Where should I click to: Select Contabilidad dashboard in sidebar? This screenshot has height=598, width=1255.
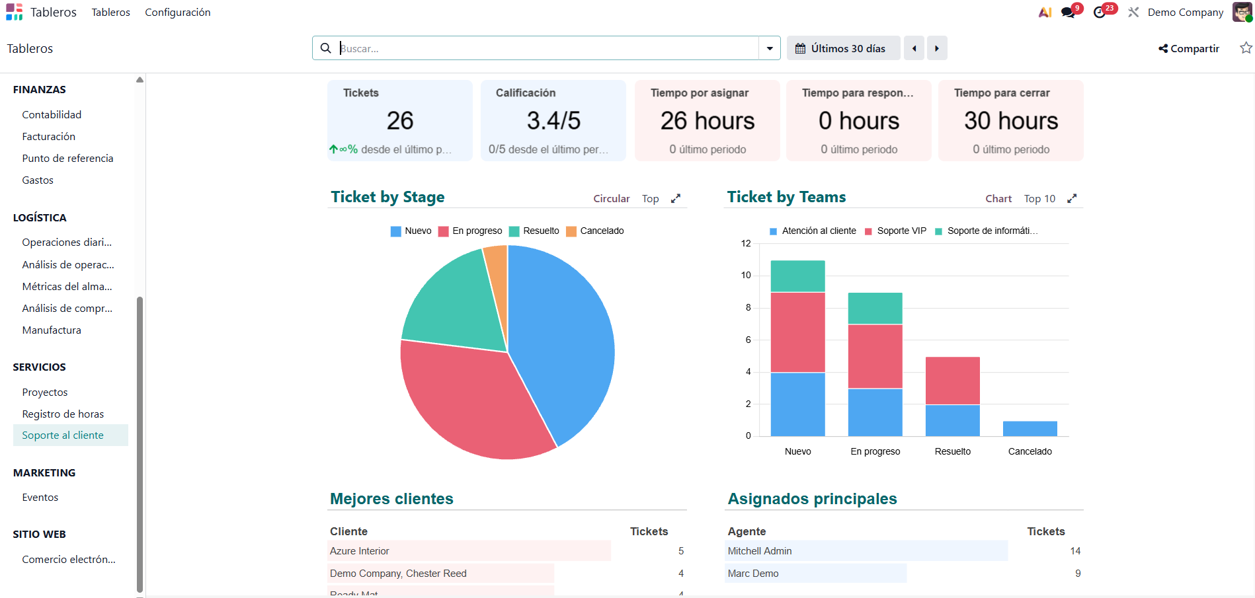point(52,115)
